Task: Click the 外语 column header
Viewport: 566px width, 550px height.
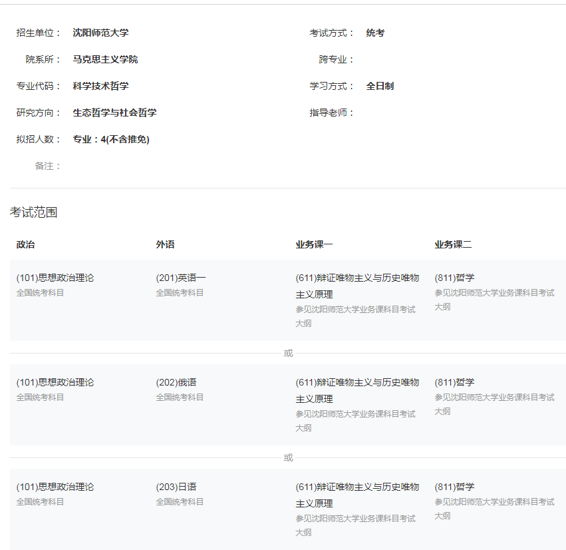Action: coord(165,244)
